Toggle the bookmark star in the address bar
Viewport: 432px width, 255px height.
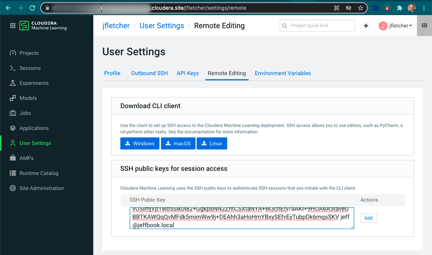coord(360,7)
